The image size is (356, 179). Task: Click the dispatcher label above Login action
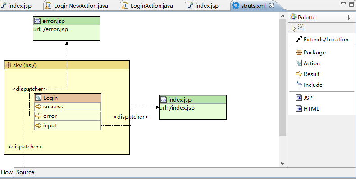coord(29,89)
